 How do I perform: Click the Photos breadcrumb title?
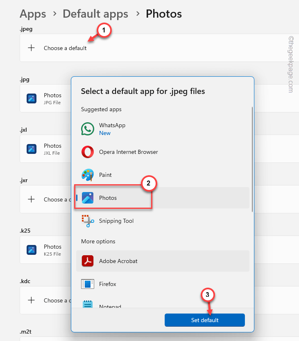(164, 14)
